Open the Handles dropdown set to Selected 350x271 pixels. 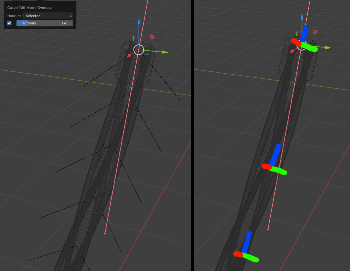[x=48, y=16]
